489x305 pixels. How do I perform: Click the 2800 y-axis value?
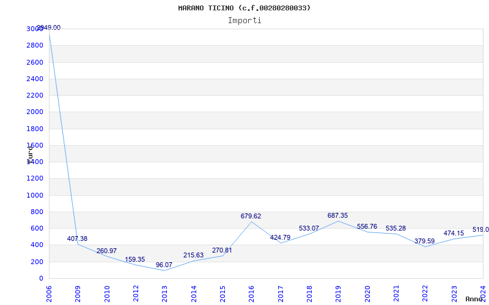(x=35, y=45)
